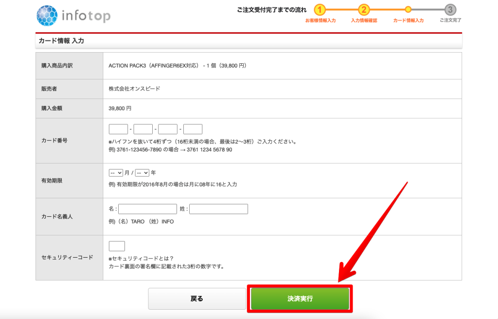Screen dimensions: 498x319
Task: Focus the cardholder last name field
Action: click(x=218, y=209)
